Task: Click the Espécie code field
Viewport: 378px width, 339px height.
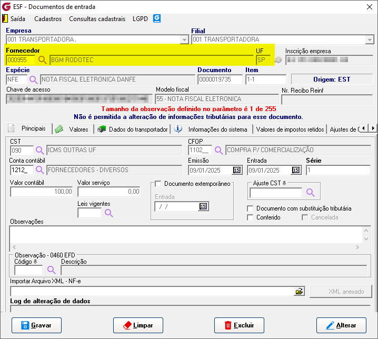Action: [17, 79]
